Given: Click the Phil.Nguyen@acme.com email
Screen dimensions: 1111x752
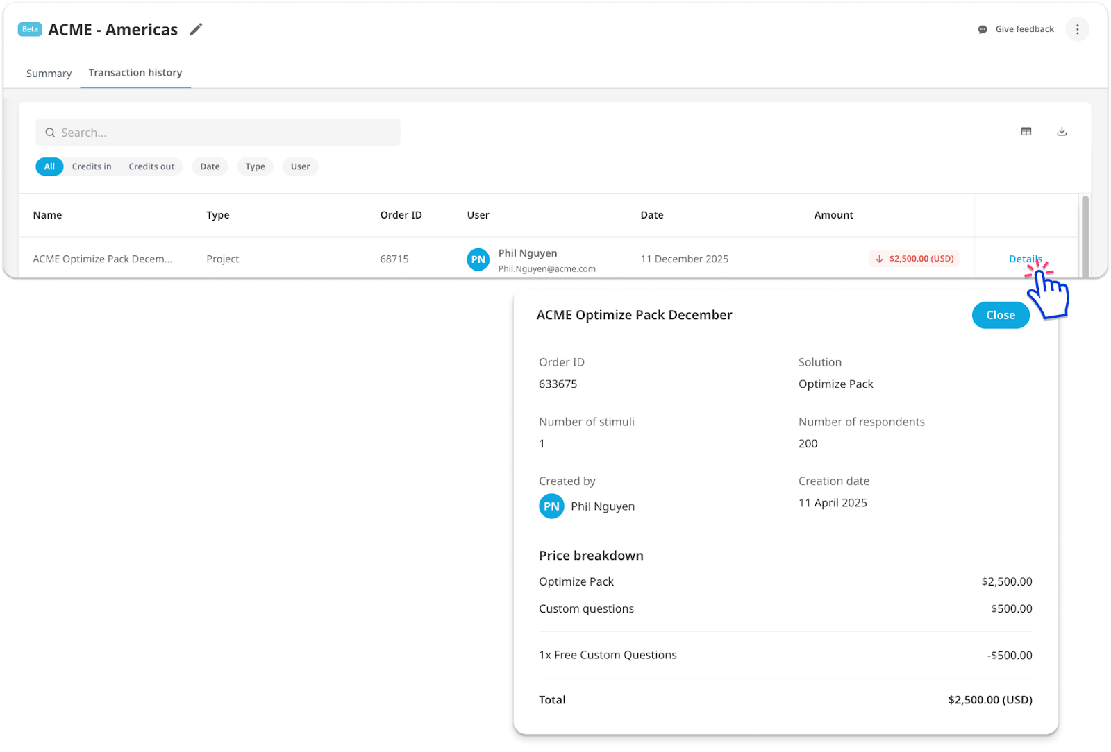Looking at the screenshot, I should coord(547,269).
